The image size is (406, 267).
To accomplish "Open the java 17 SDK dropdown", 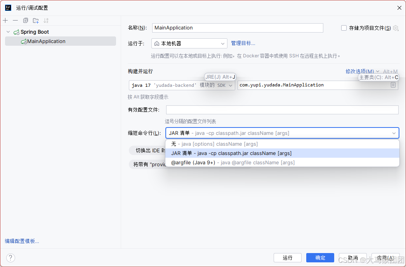I will pyautogui.click(x=182, y=85).
